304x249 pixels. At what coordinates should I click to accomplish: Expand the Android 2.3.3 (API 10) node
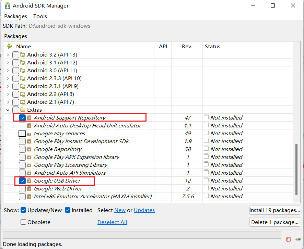pyautogui.click(x=8, y=78)
